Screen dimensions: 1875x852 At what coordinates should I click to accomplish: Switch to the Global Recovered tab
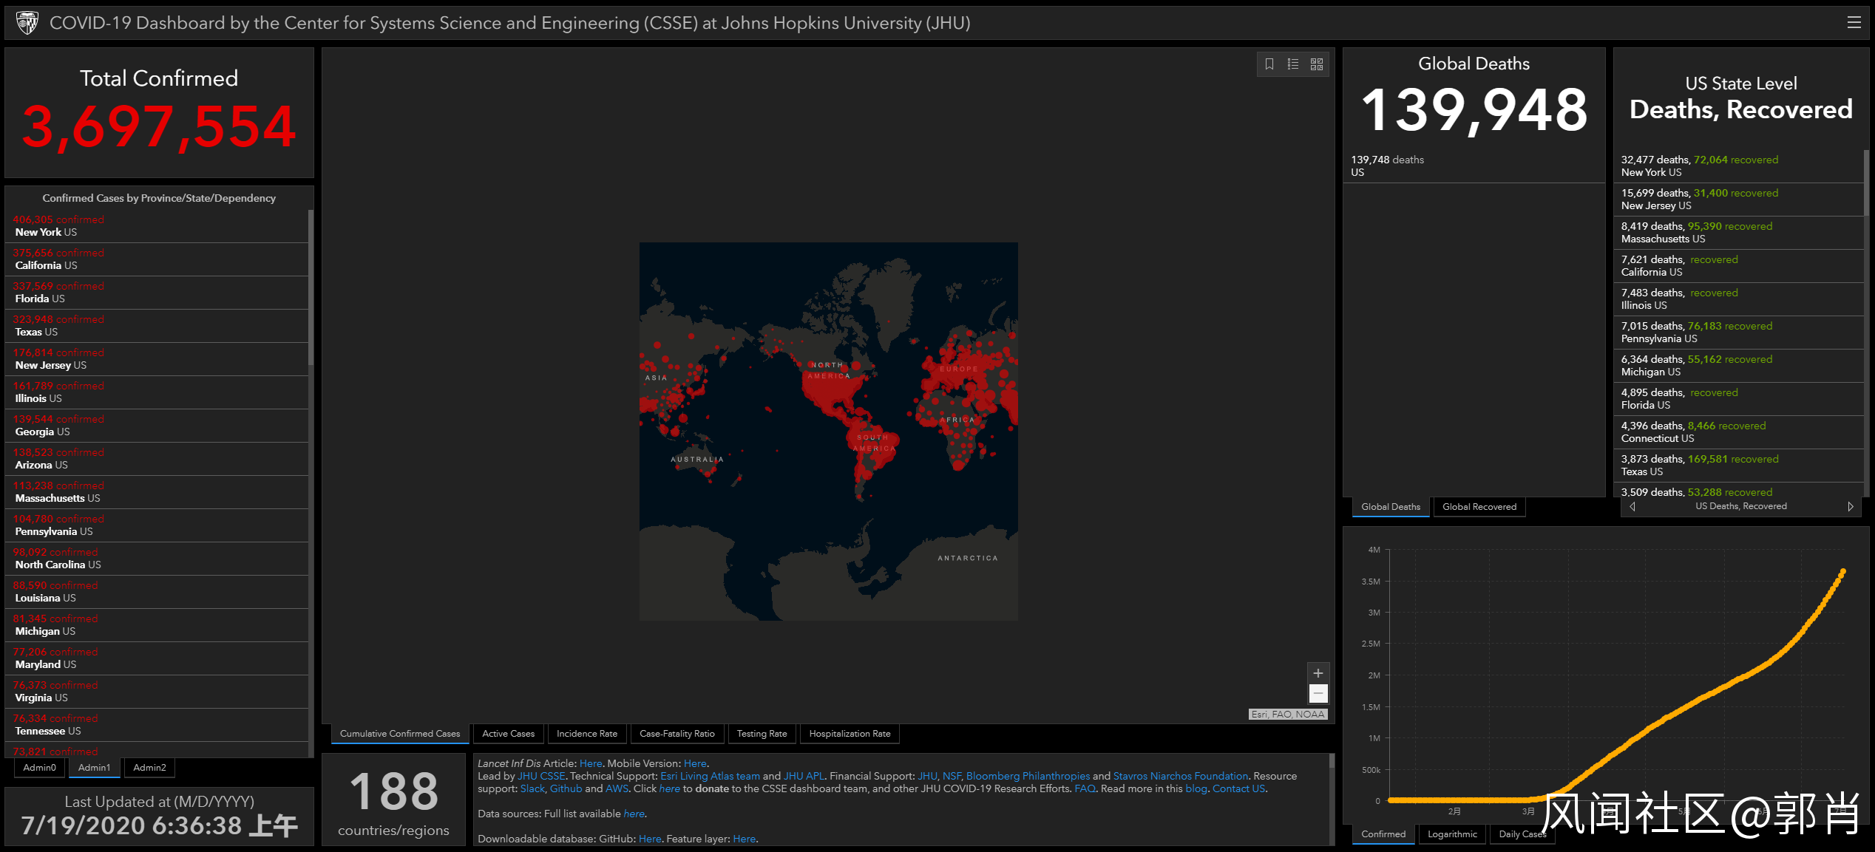(1479, 507)
